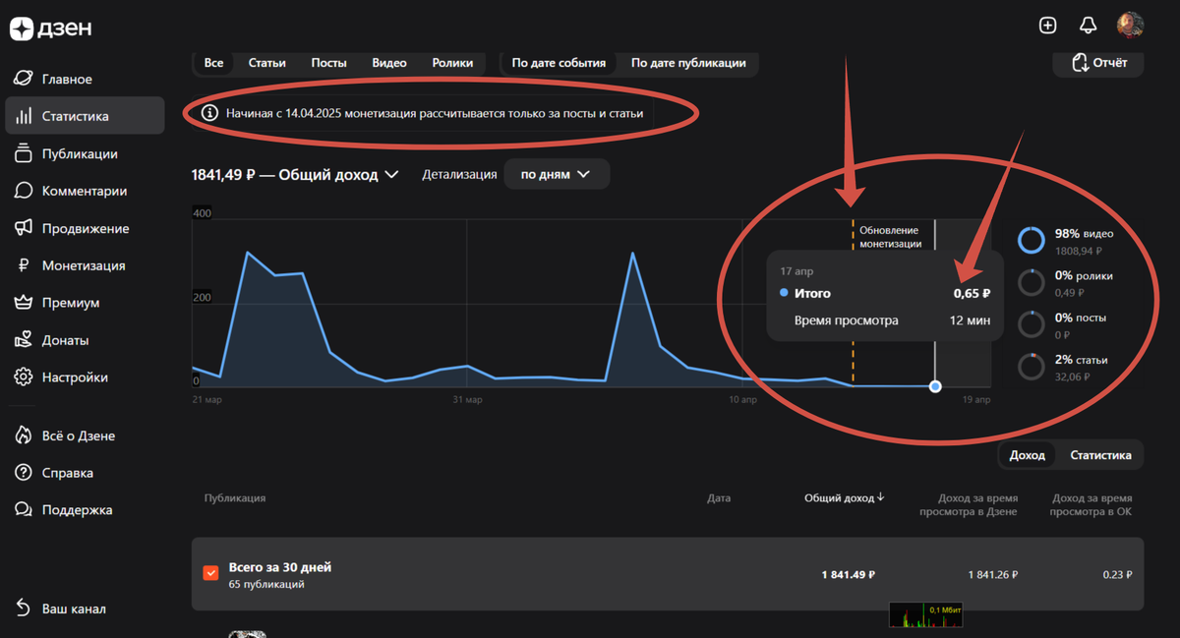1180x638 pixels.
Task: Click the Справка question mark icon
Action: (24, 473)
